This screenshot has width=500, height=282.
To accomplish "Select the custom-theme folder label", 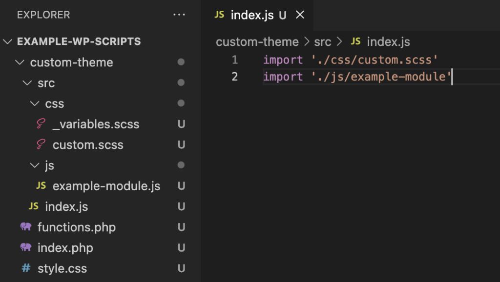I will 72,62.
